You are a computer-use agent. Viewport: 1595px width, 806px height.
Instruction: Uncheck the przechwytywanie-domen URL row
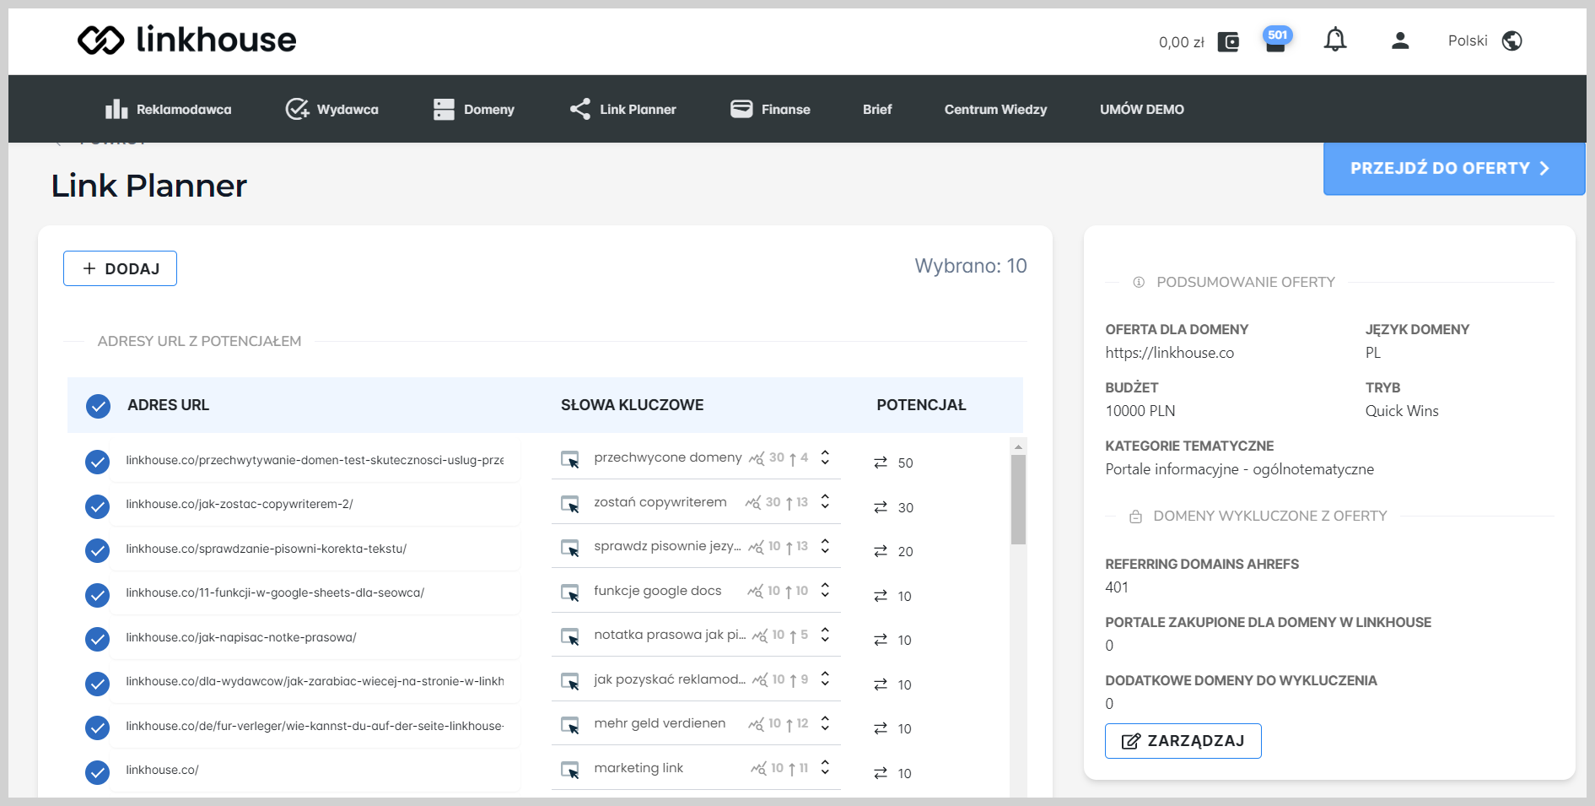[98, 462]
